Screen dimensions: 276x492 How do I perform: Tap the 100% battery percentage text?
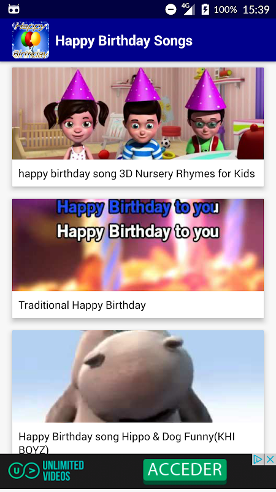[x=225, y=10]
